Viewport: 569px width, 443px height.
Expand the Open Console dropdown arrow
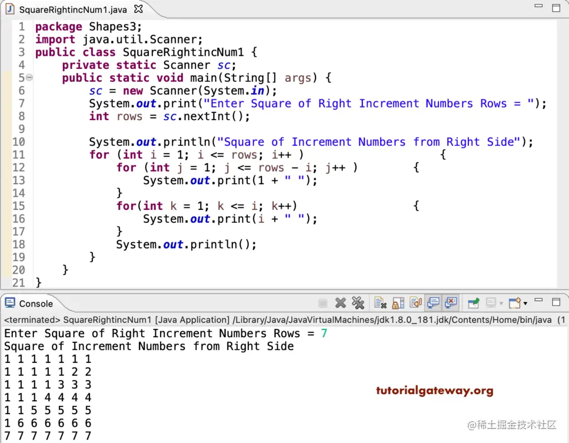525,303
